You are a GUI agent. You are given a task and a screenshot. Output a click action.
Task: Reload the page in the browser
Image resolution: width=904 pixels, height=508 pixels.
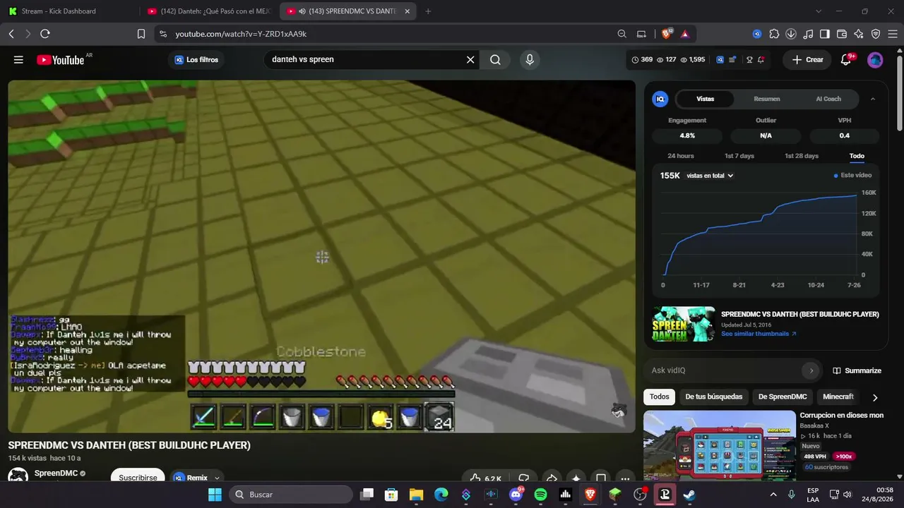pos(45,34)
